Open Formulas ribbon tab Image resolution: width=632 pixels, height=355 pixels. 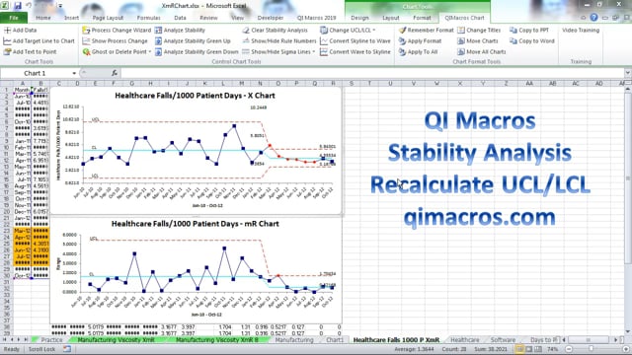149,18
